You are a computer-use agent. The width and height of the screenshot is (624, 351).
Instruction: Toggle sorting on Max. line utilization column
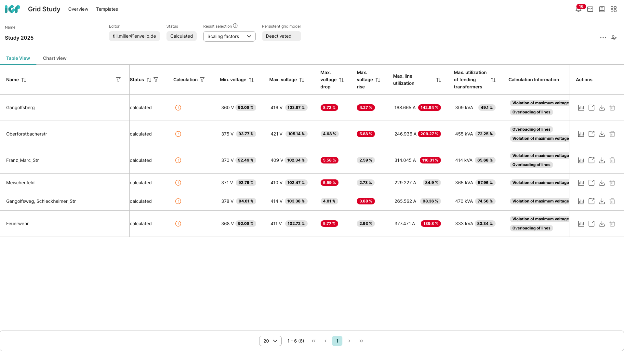[x=439, y=80]
